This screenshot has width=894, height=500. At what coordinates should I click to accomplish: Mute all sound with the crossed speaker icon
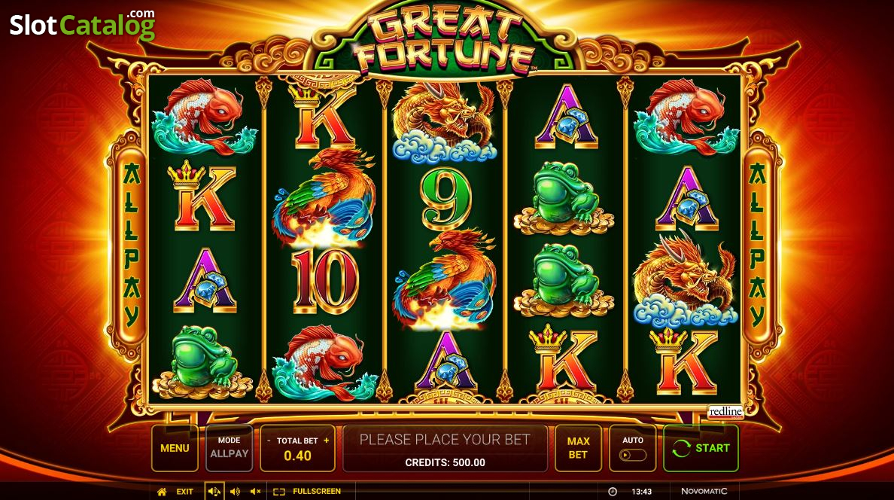coord(255,492)
